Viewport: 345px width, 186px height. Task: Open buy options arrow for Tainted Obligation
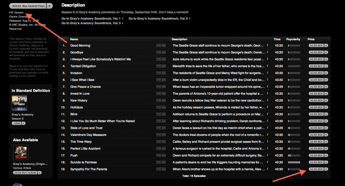326,66
